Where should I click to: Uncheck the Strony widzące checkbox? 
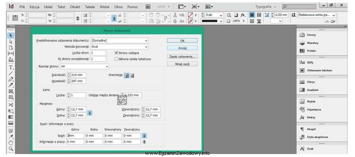click(x=116, y=53)
